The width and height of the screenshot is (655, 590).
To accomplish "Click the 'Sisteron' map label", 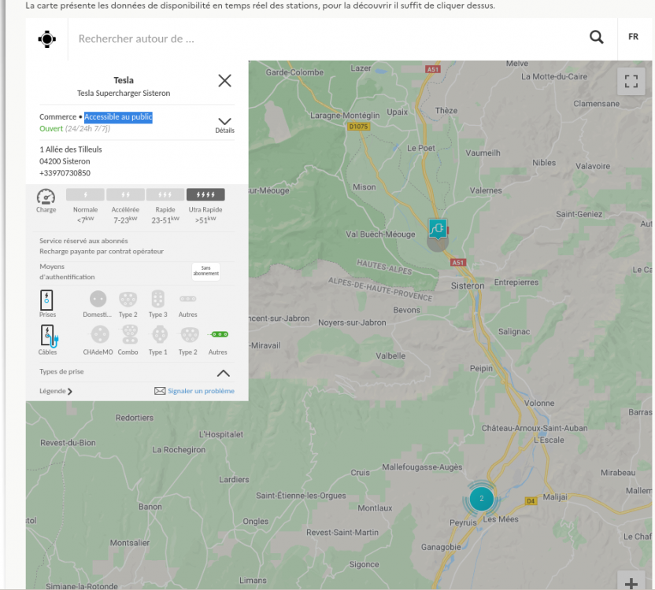I will coord(468,286).
